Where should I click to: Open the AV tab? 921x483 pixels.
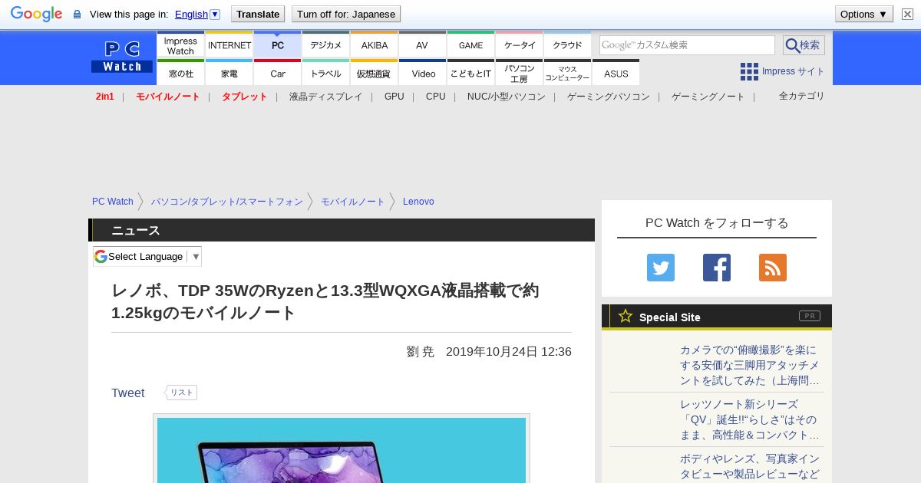point(422,45)
